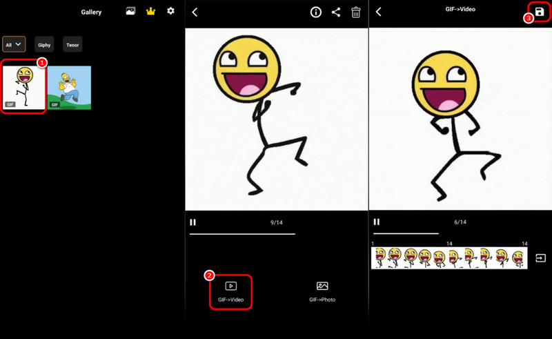
Task: Tap the gold crown premium icon
Action: click(150, 11)
